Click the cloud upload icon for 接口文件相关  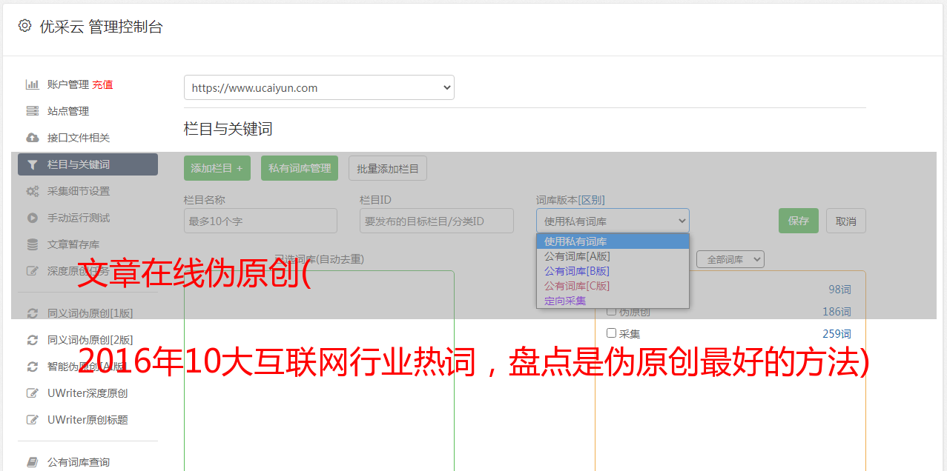pyautogui.click(x=33, y=138)
